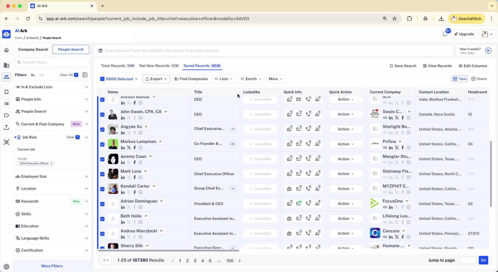This screenshot has width=498, height=272.
Task: Click the phone icon in Mark Love's row
Action: (x=308, y=174)
